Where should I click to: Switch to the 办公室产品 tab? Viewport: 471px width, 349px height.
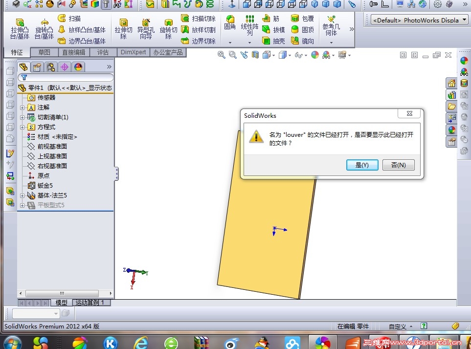168,52
